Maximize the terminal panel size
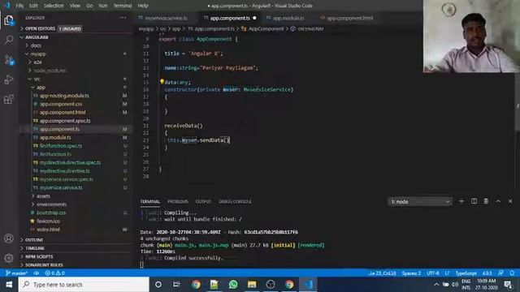This screenshot has height=292, width=520. tap(498, 201)
